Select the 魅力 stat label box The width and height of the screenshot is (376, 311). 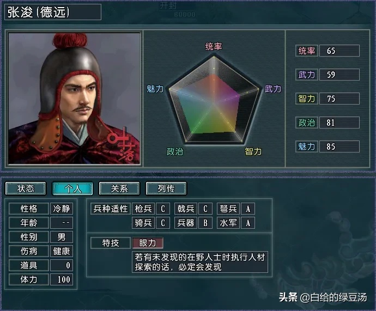click(x=306, y=147)
